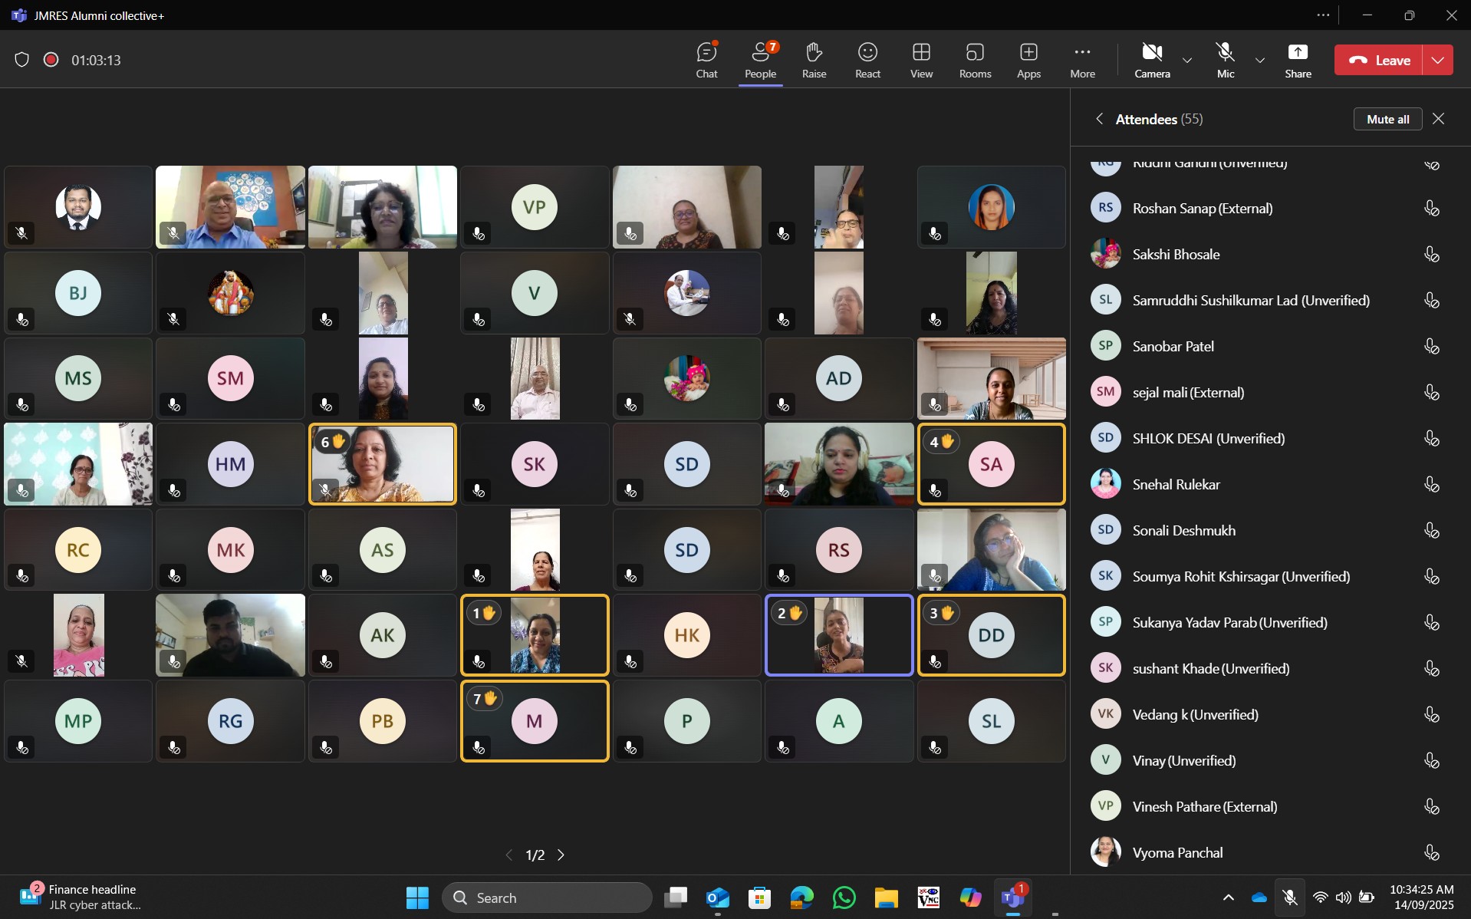The height and width of the screenshot is (919, 1471).
Task: Expand the Mic options dropdown arrow
Action: point(1259,61)
